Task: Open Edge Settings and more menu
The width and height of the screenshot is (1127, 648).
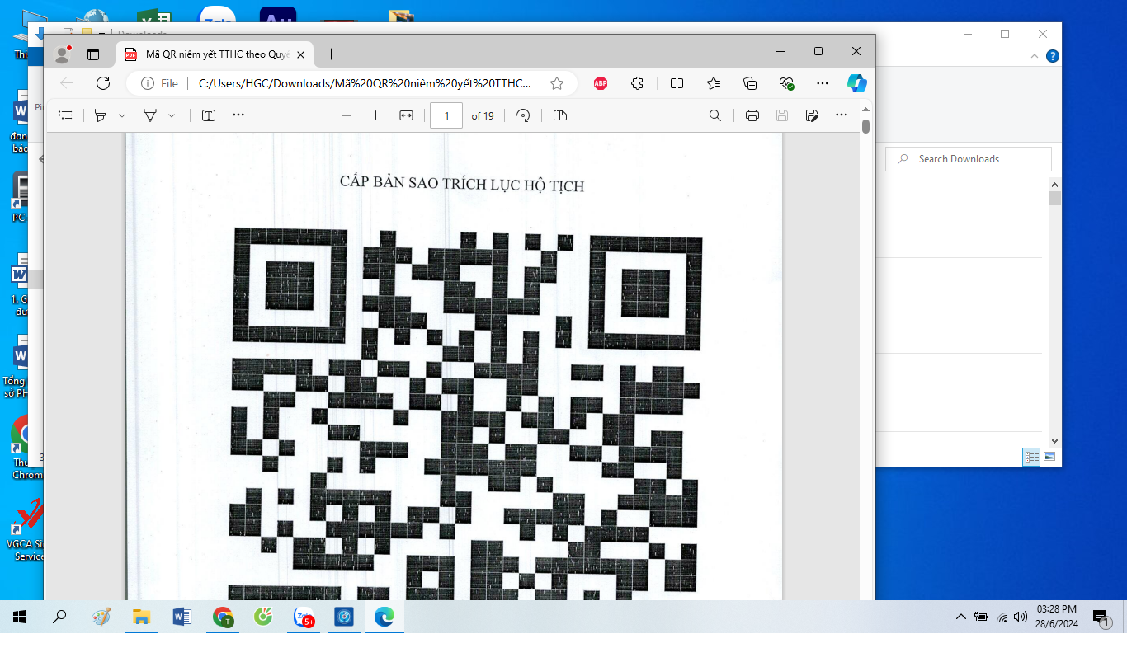Action: (x=823, y=83)
